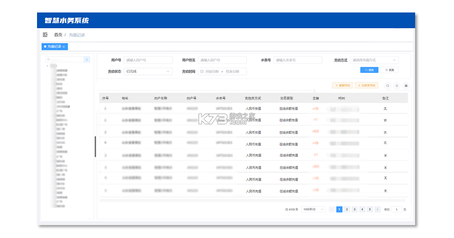This screenshot has height=238, width=454.
Task: Click the 共 4169 条 total count text
Action: tap(292, 209)
